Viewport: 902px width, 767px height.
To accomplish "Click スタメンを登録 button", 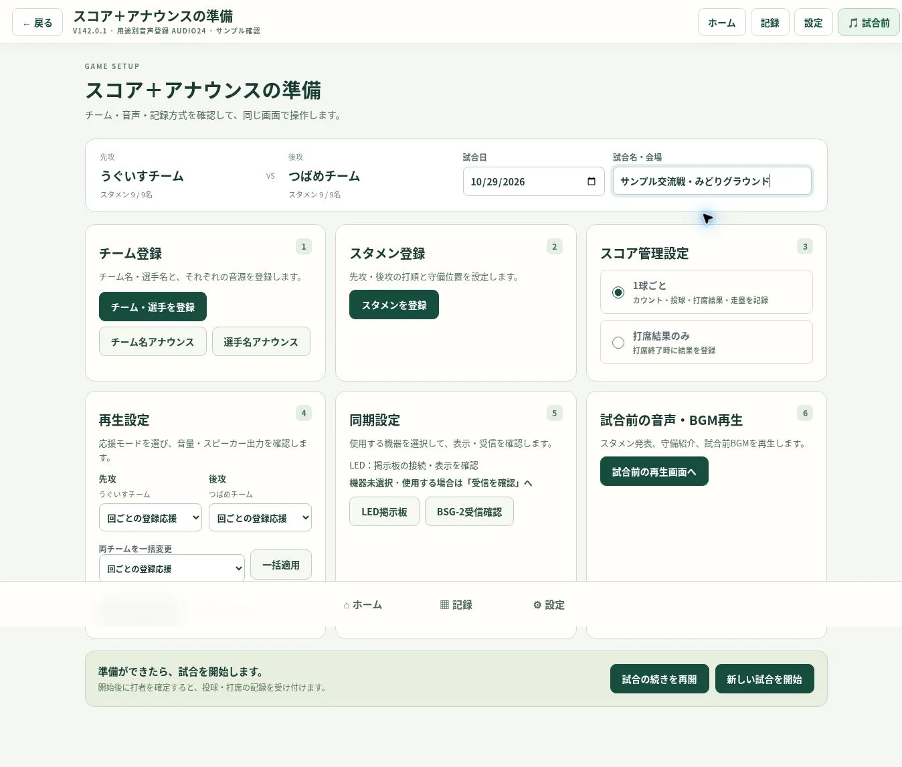I will [x=394, y=305].
